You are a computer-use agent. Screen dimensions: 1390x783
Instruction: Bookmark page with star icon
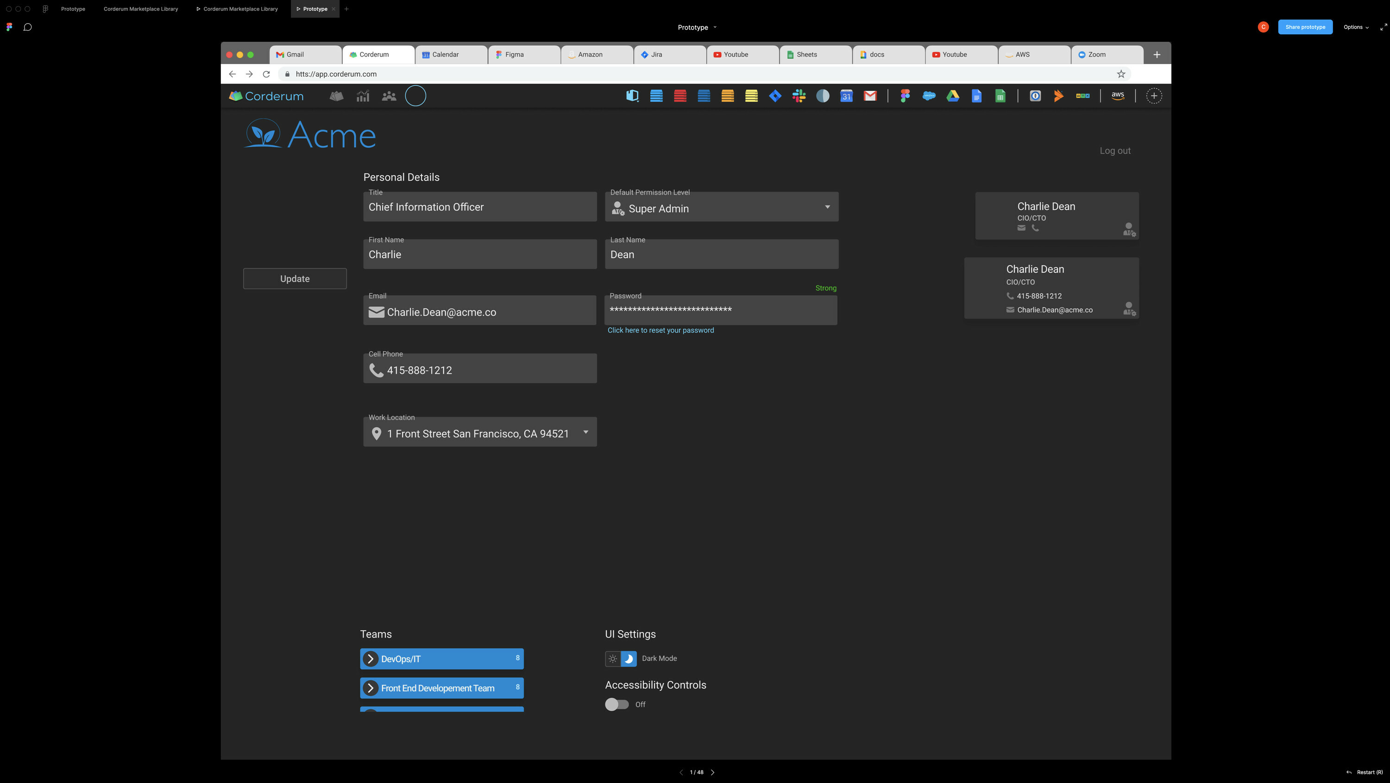[1121, 74]
